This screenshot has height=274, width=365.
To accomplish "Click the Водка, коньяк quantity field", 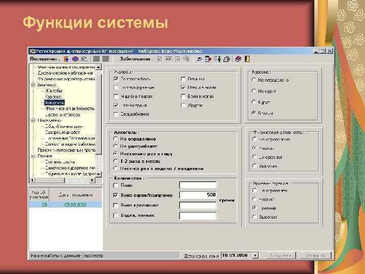I will pos(198,216).
